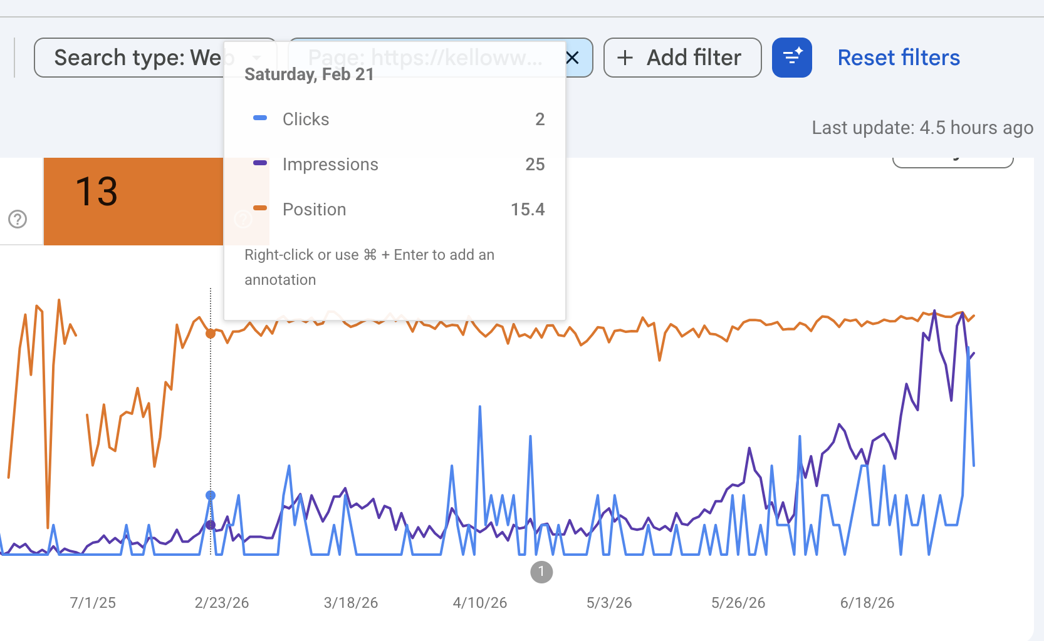Click the blue clicks point on Feb 21
This screenshot has width=1044, height=641.
pyautogui.click(x=211, y=495)
